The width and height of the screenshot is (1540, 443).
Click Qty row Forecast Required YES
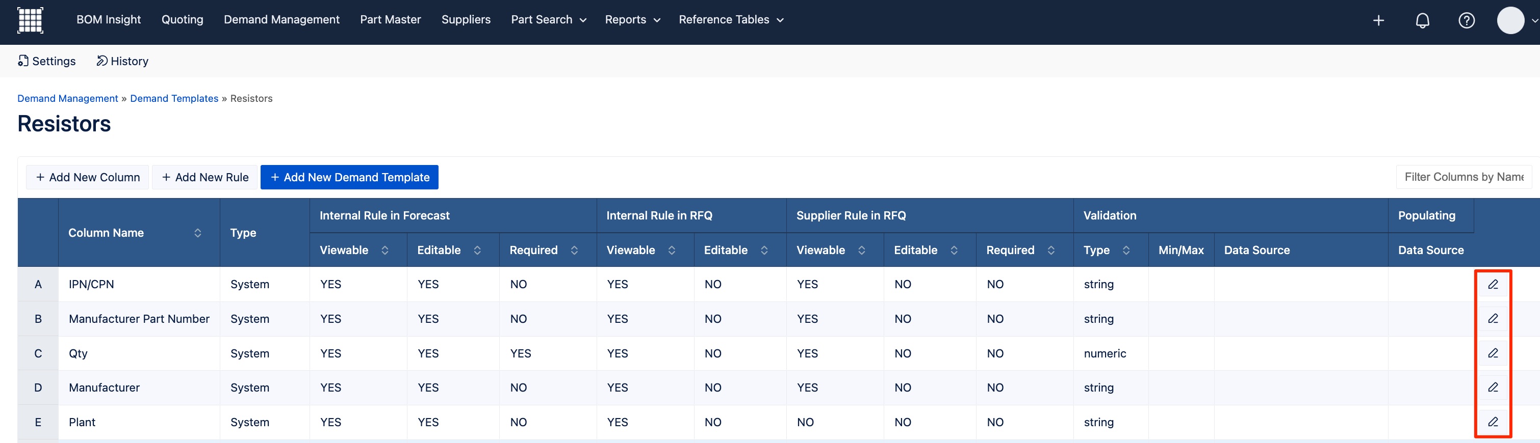click(521, 353)
